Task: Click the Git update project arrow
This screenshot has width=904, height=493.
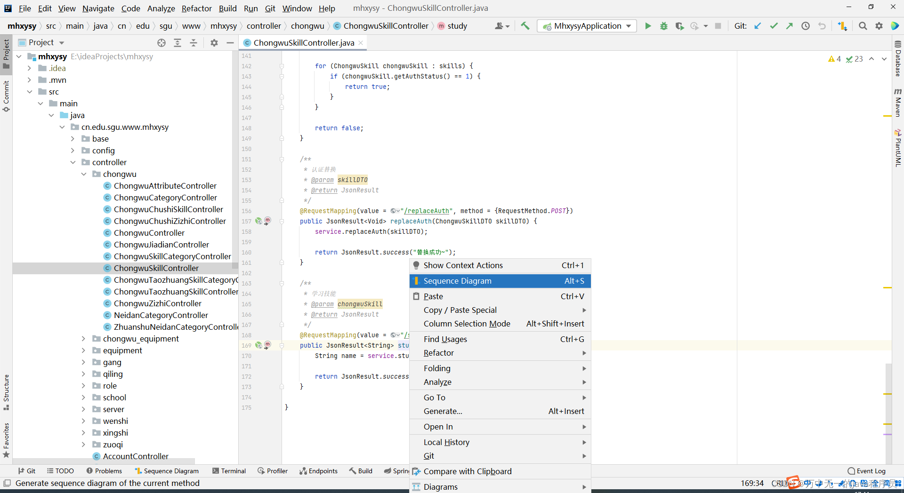Action: pos(758,26)
